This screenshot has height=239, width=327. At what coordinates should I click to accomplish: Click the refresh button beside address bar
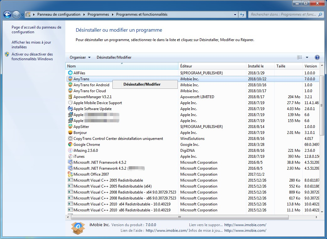pyautogui.click(x=242, y=14)
